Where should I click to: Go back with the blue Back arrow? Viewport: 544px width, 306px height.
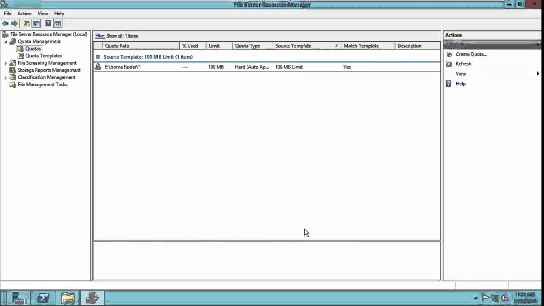tap(5, 23)
